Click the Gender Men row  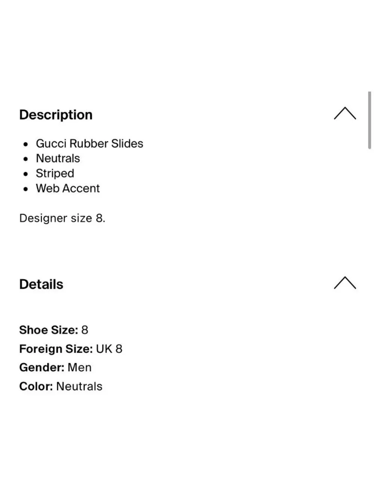click(x=55, y=368)
